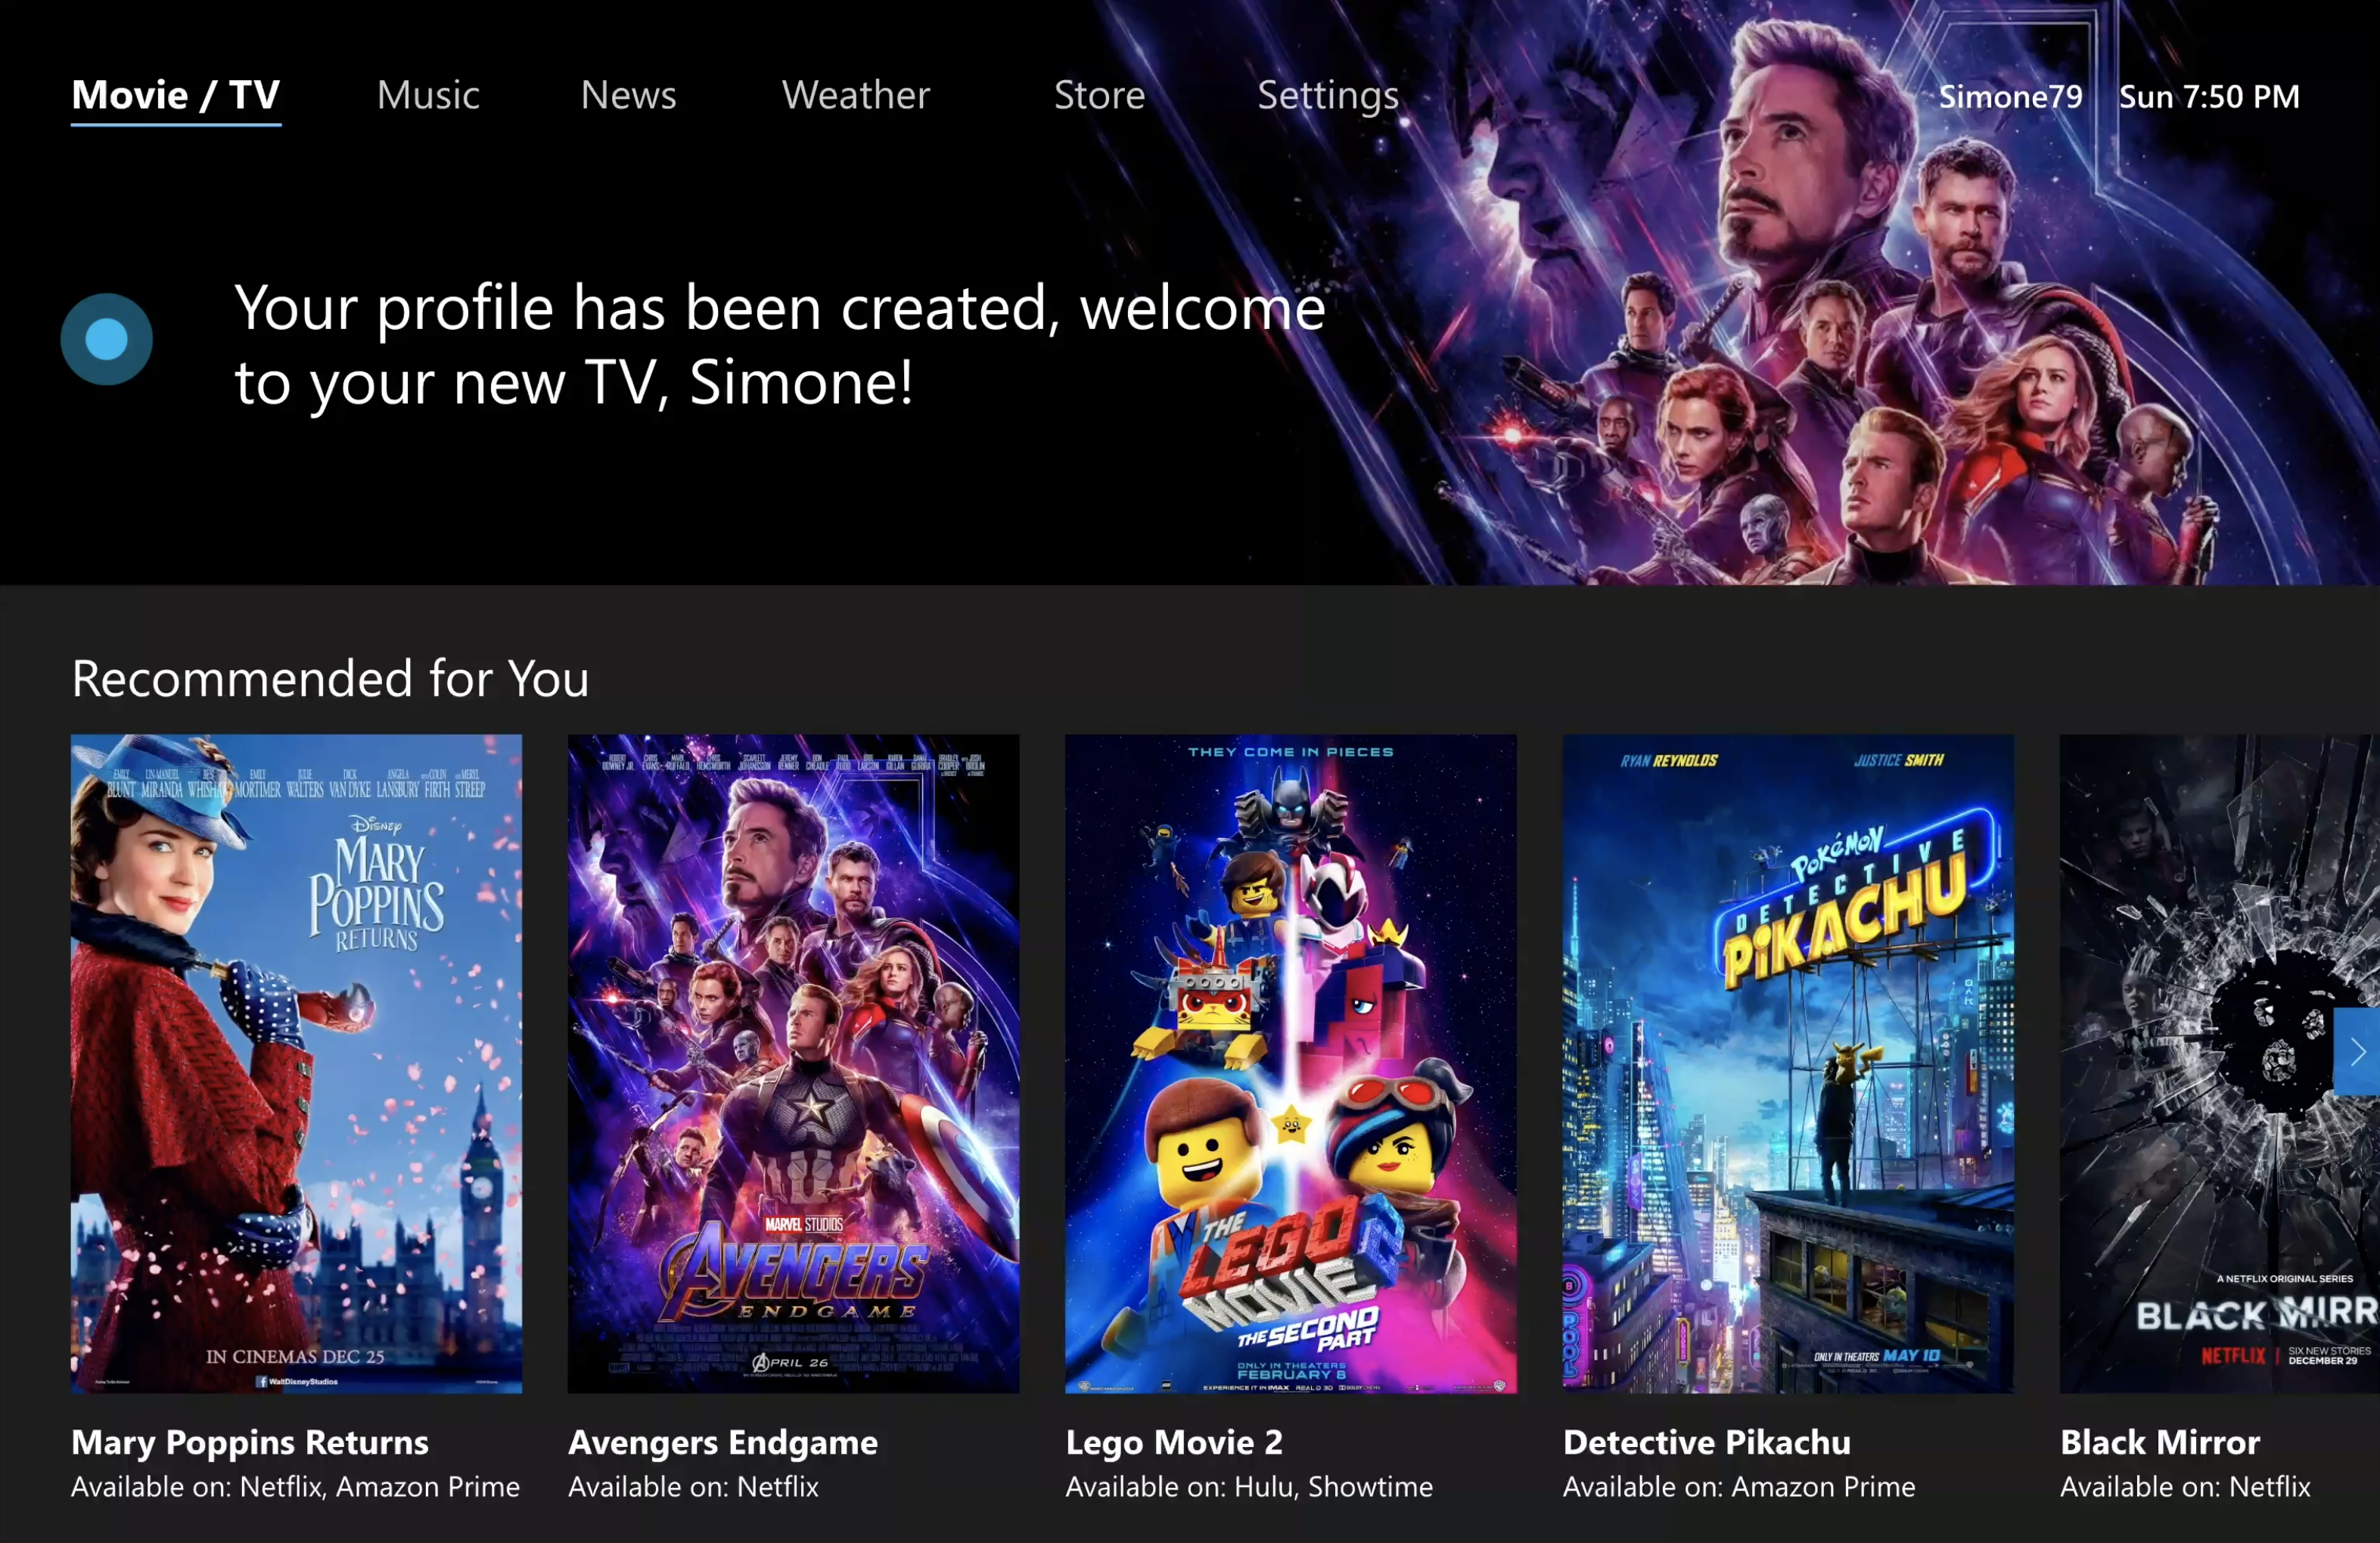This screenshot has width=2380, height=1543.
Task: Click the Detective Pikachu title text
Action: click(1707, 1443)
